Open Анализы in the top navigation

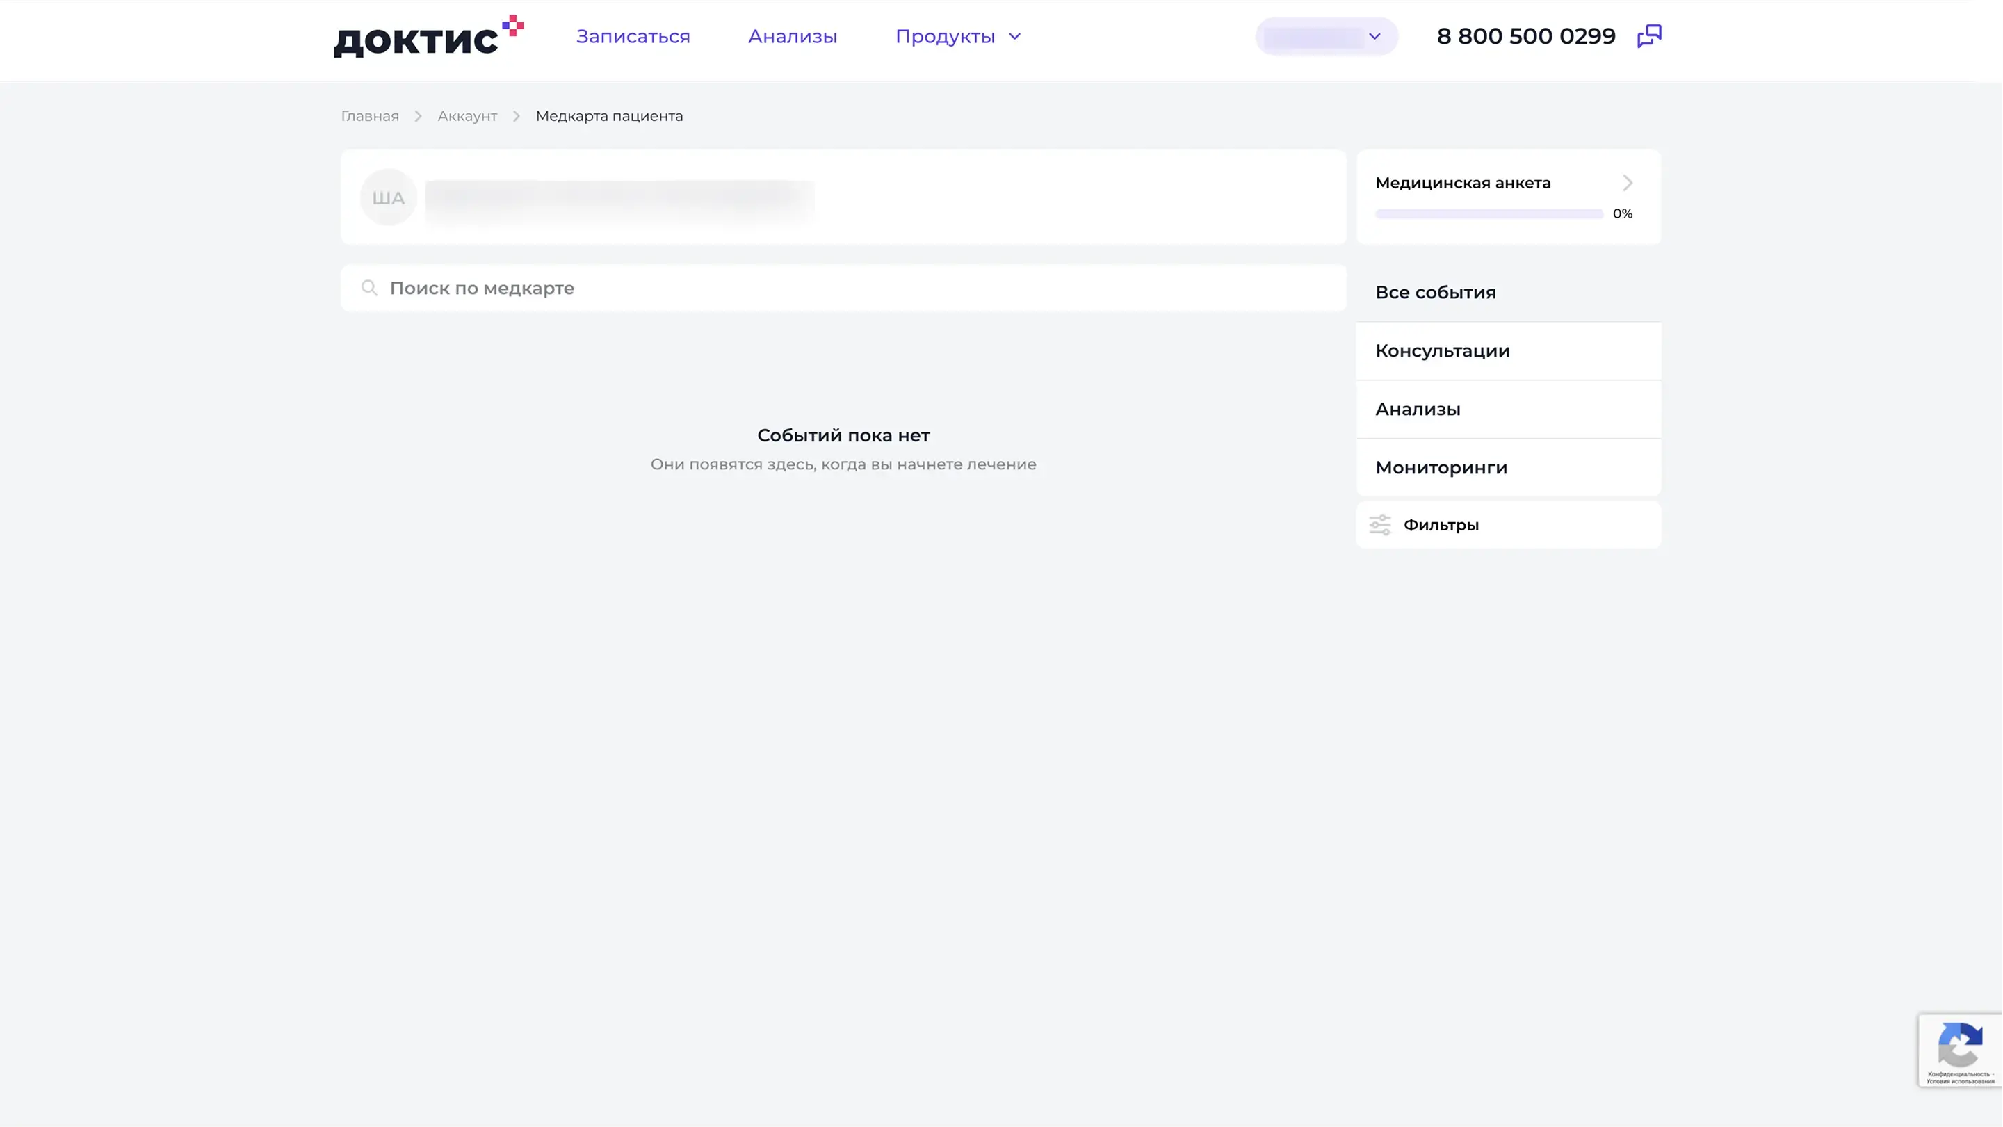point(792,37)
